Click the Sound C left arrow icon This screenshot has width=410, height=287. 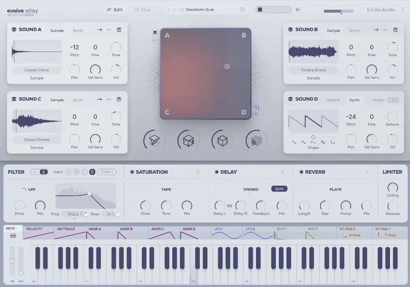pos(109,99)
